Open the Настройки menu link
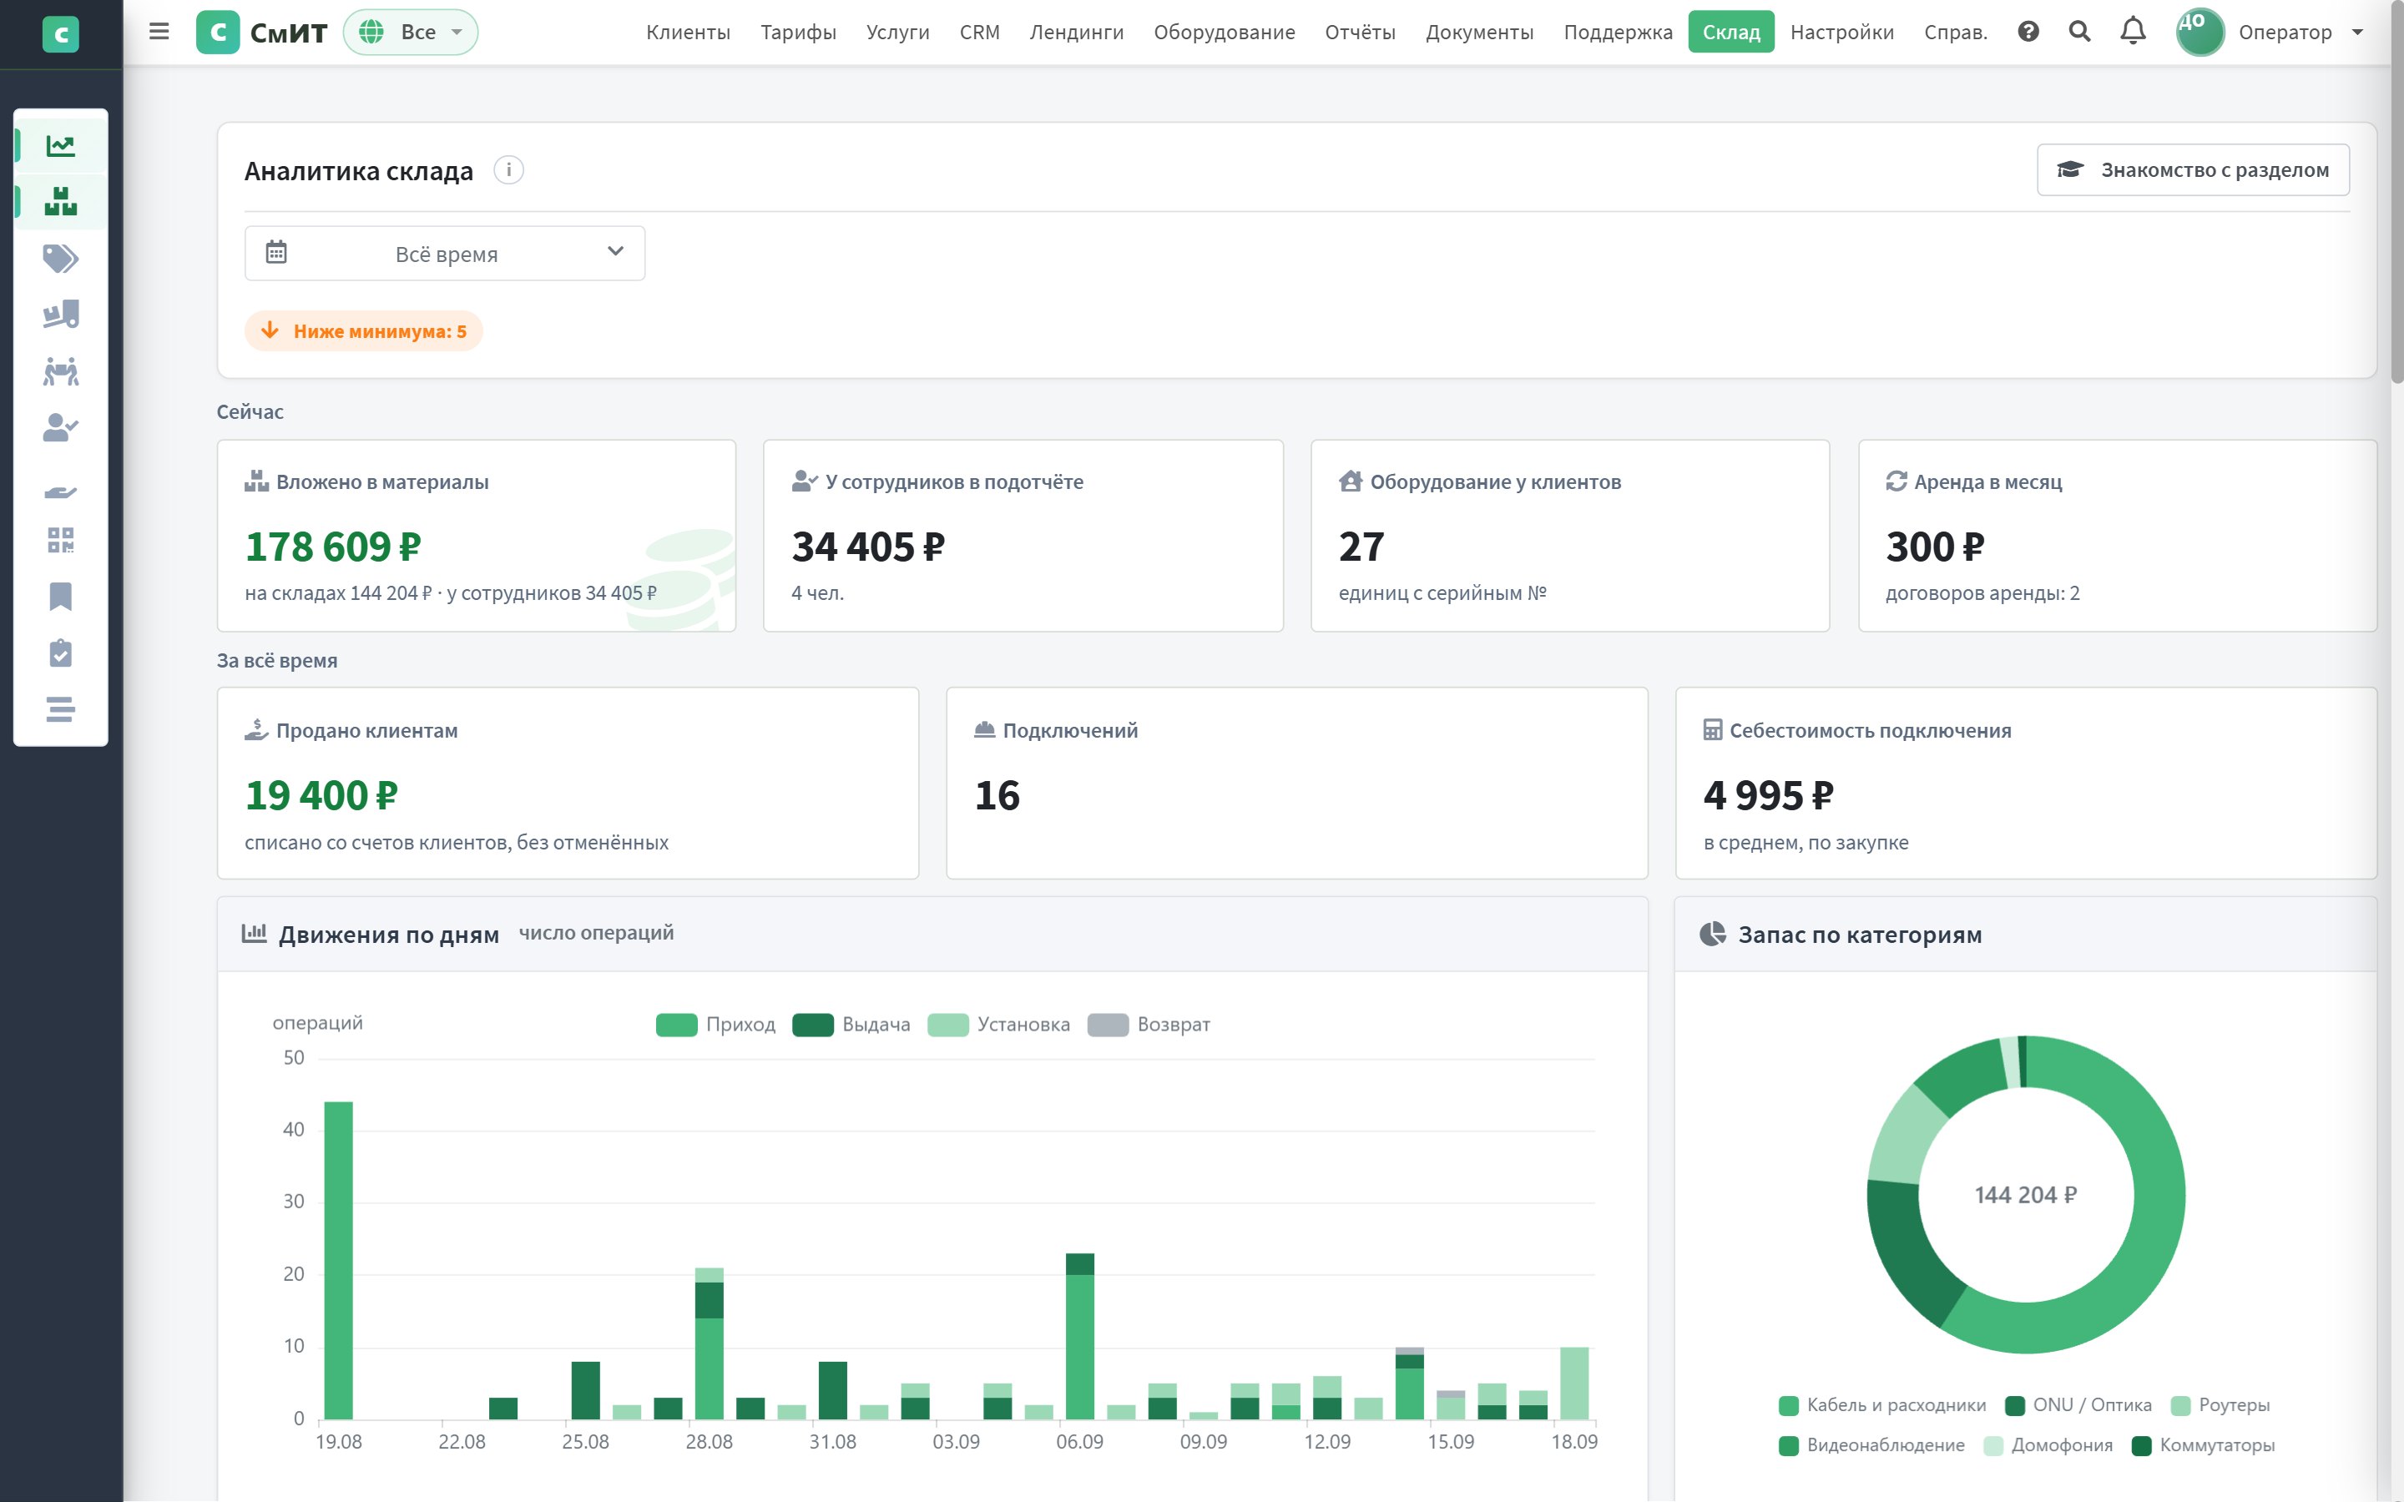2404x1502 pixels. pyautogui.click(x=1841, y=32)
